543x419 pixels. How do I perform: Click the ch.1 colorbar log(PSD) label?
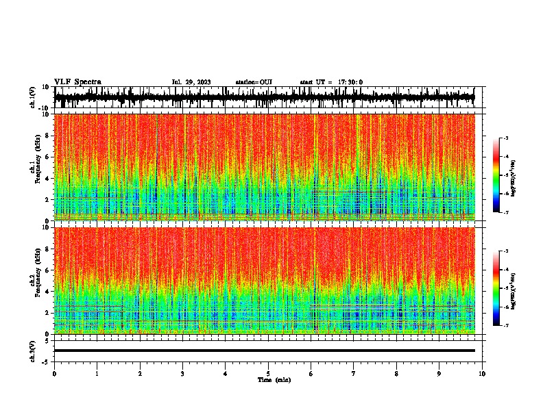click(513, 178)
